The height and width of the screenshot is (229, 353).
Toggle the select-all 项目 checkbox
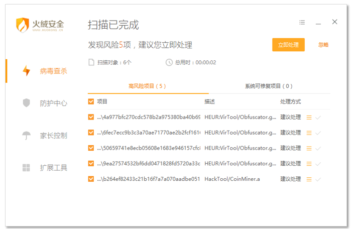click(91, 102)
